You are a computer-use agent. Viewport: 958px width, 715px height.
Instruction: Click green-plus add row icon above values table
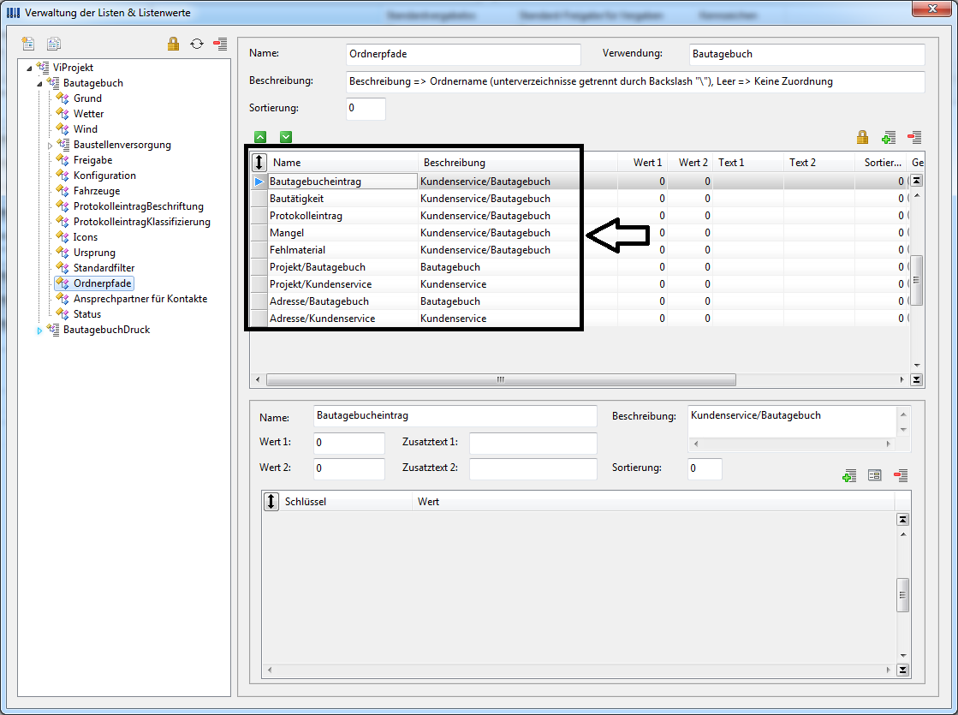pos(889,138)
